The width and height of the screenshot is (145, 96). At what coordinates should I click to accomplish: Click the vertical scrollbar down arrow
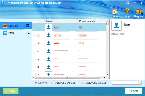click(x=108, y=74)
